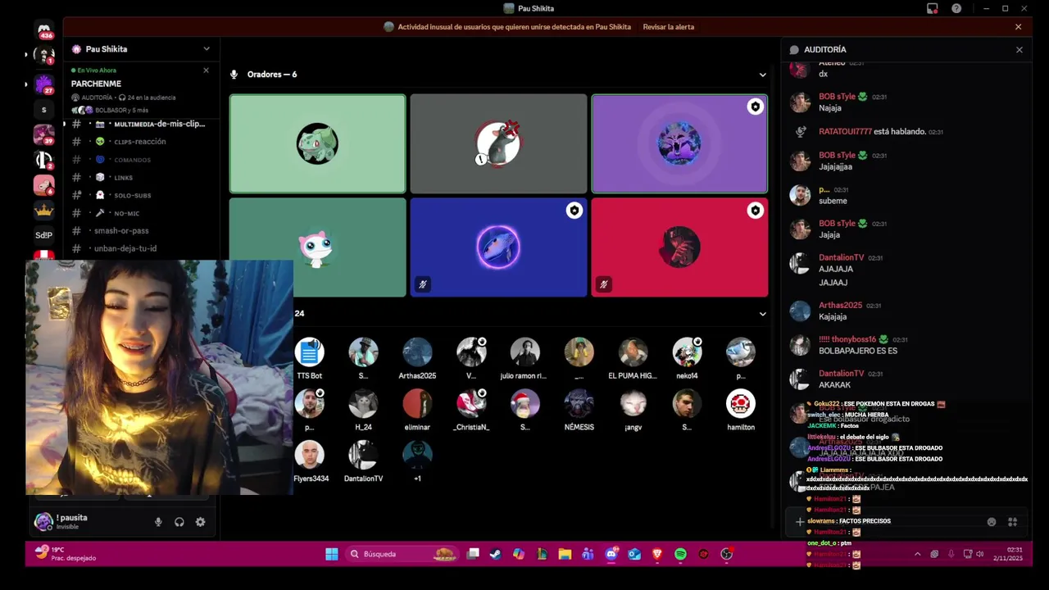Image resolution: width=1049 pixels, height=590 pixels.
Task: Open hamilton mushroom avatar
Action: point(741,404)
